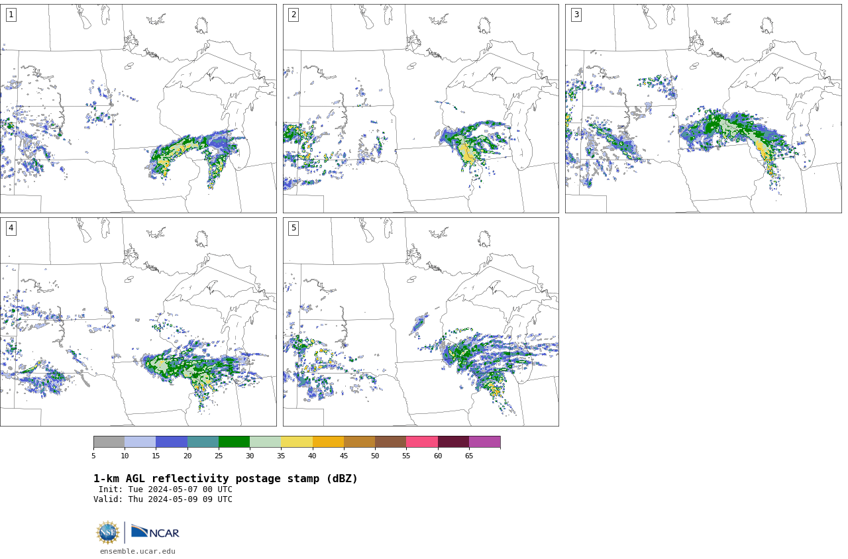Image resolution: width=848 pixels, height=559 pixels.
Task: Open ensemble member 2 reflectivity map
Action: 421,109
